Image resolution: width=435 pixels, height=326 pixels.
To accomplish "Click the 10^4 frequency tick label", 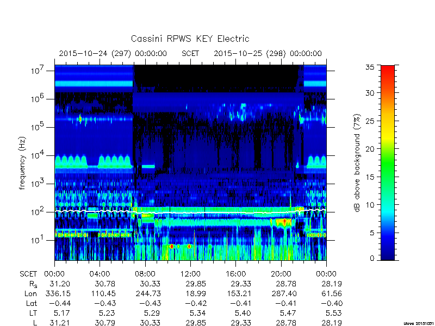I will pyautogui.click(x=38, y=155).
